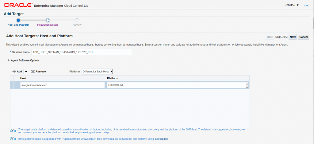Screen dimensions: 314x144
Task: Open the Add dropdown arrow
Action: pyautogui.click(x=26, y=72)
